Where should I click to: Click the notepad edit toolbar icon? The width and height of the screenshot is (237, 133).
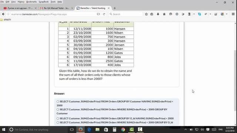216,14
